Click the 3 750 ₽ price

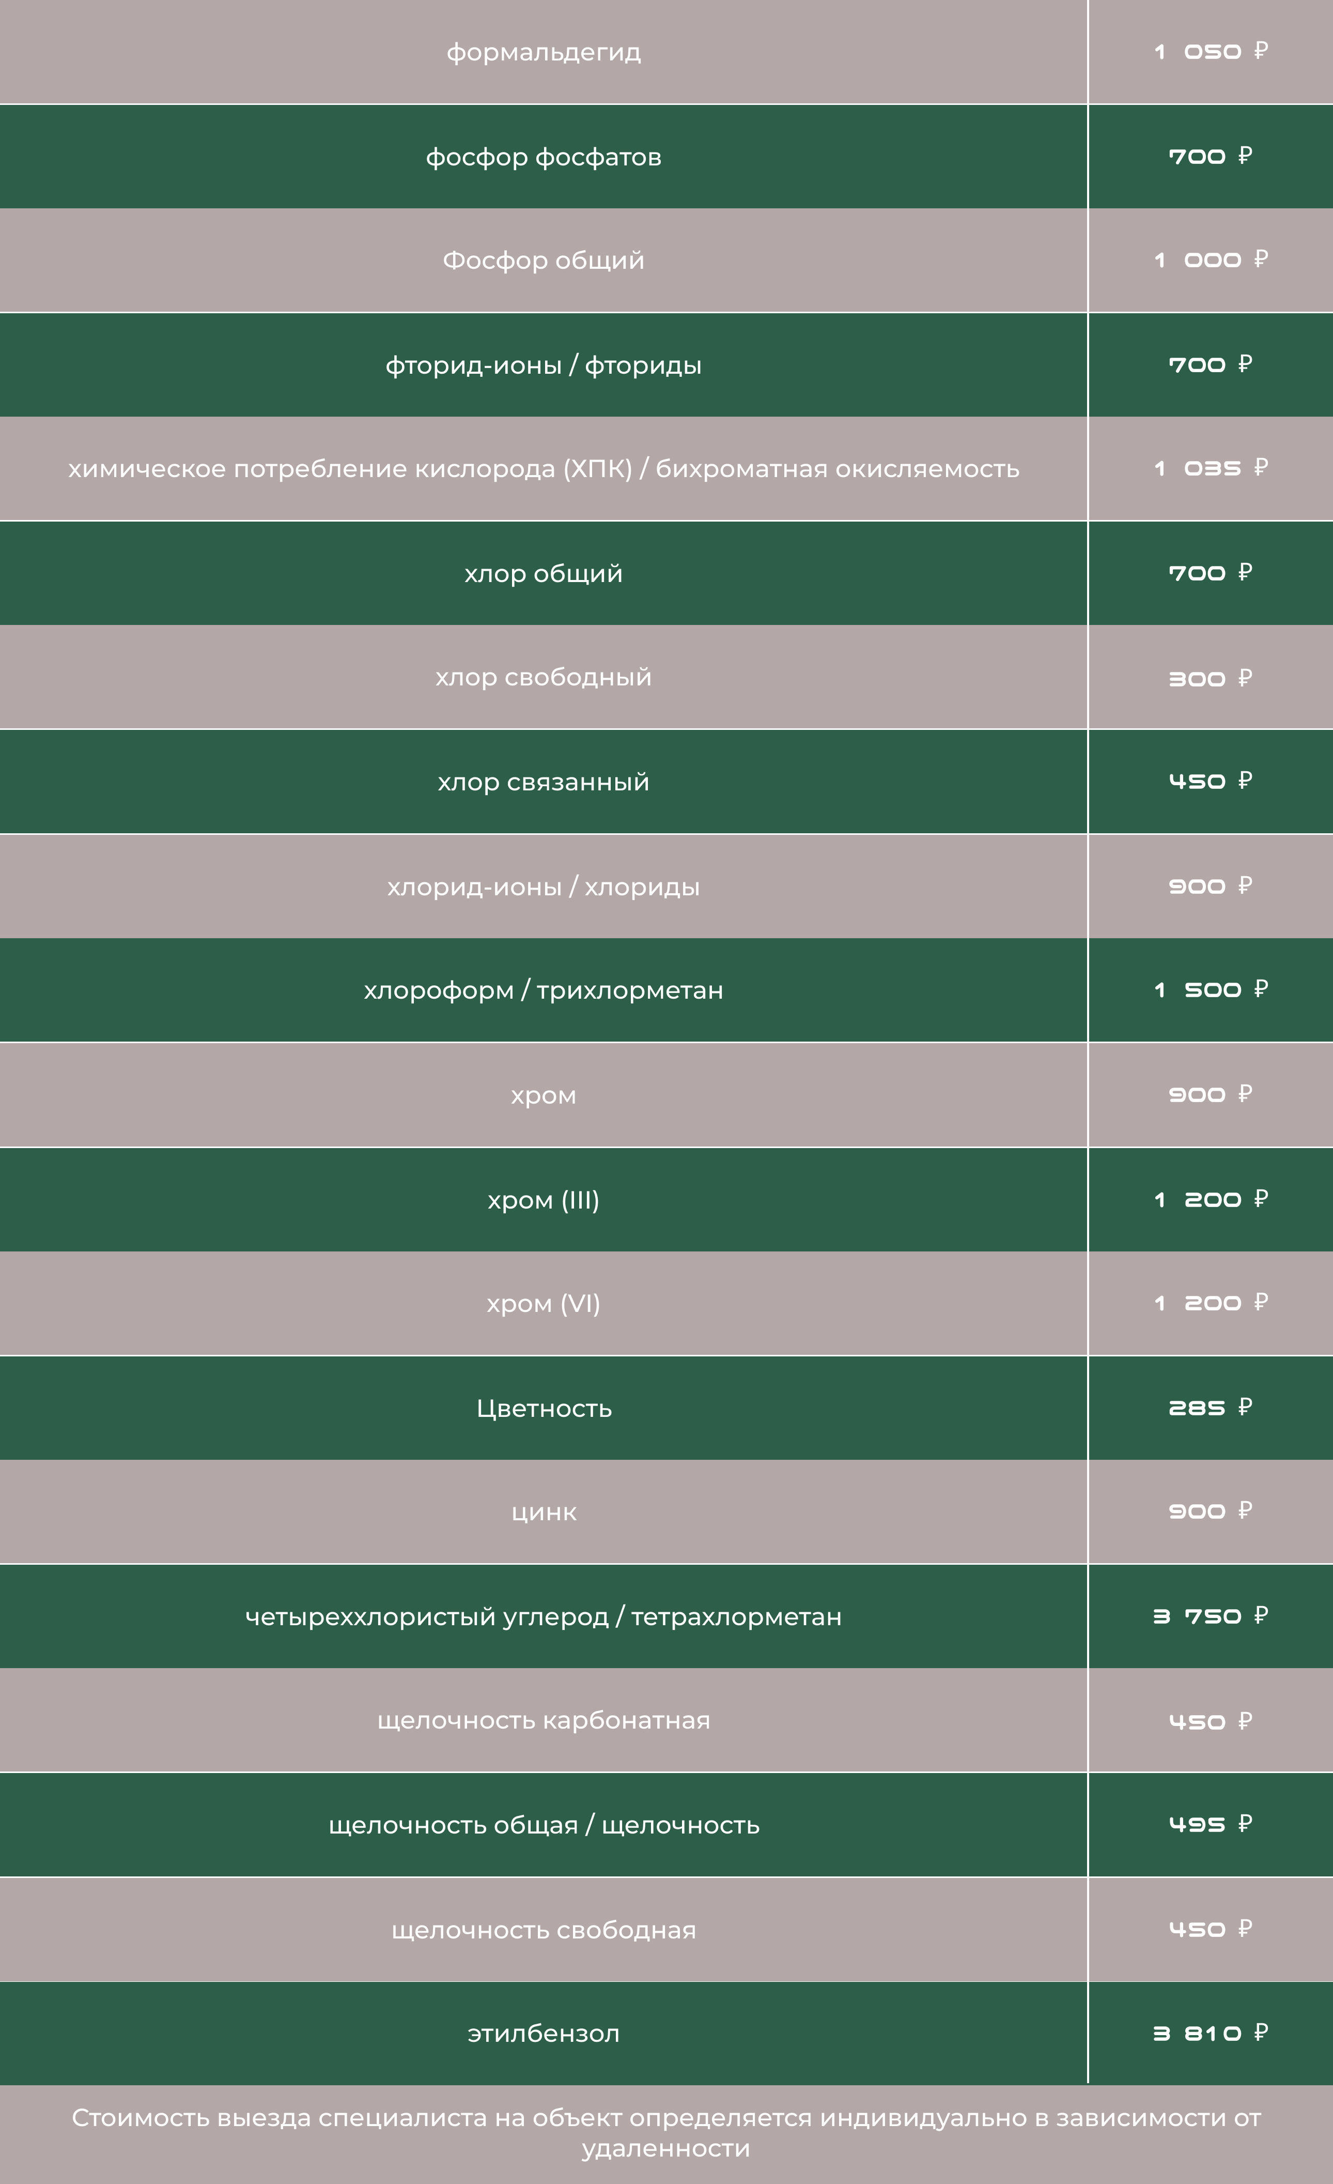tap(1210, 1616)
